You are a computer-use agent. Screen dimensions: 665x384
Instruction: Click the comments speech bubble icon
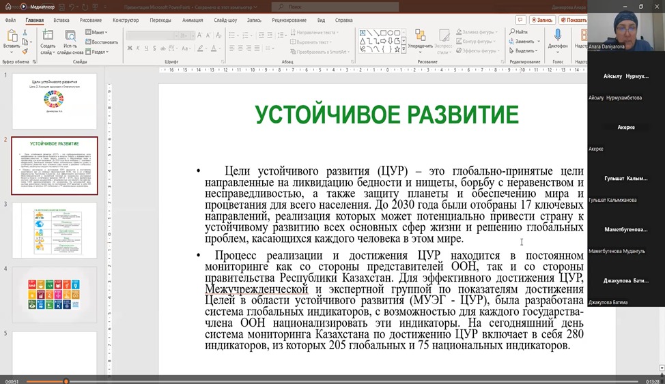click(520, 20)
